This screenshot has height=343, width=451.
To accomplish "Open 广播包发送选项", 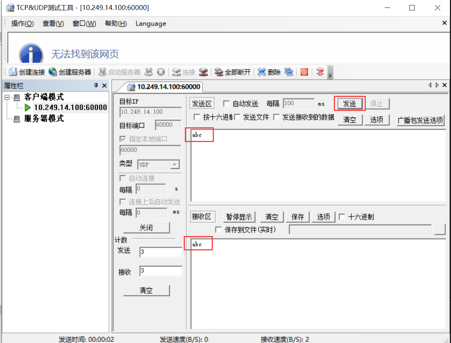I will (420, 120).
